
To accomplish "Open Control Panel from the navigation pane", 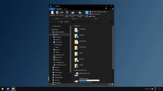I will coord(57,73).
